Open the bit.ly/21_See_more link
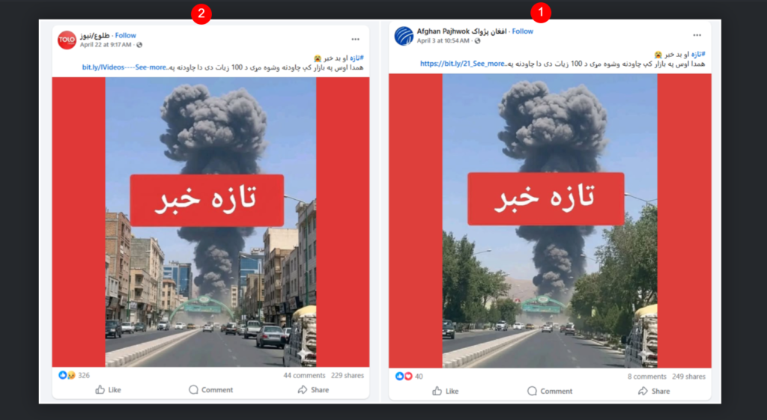Screen dimensions: 767x420 coord(462,64)
